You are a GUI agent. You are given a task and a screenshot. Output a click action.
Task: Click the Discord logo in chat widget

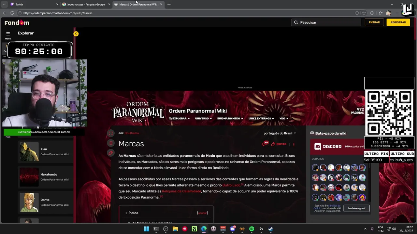click(328, 147)
